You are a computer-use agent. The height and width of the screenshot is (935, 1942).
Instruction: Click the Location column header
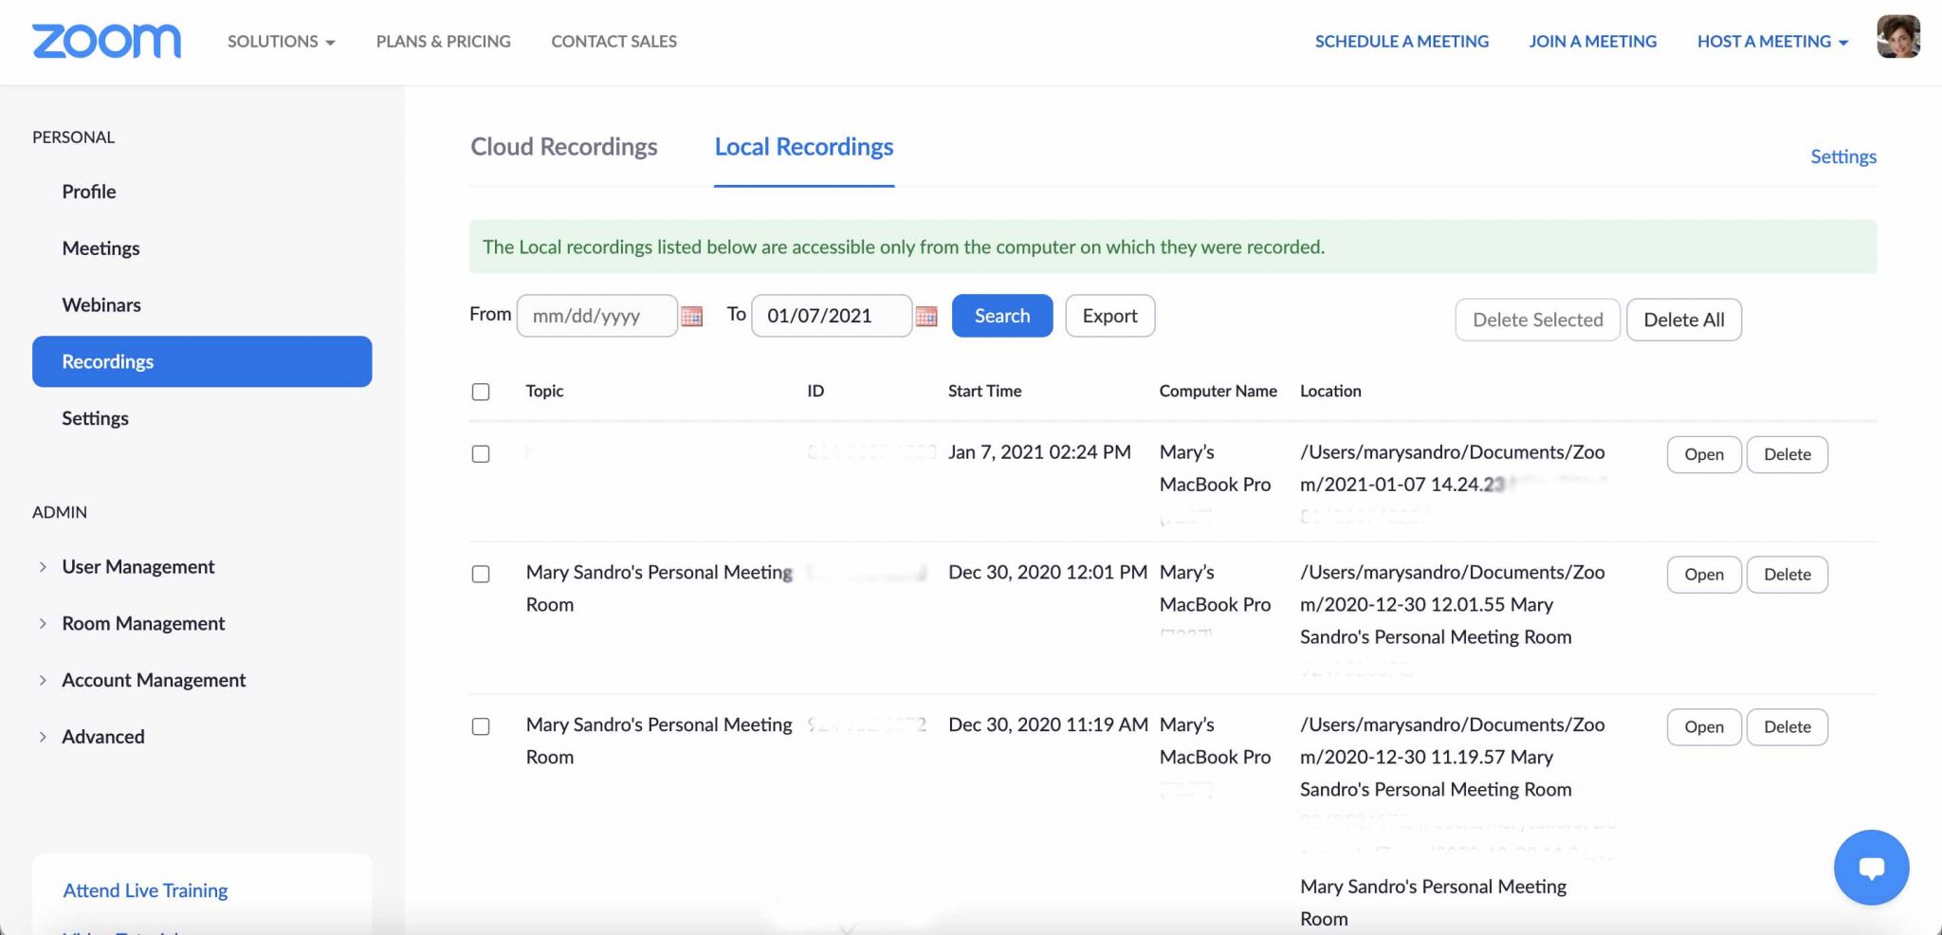[x=1330, y=391]
